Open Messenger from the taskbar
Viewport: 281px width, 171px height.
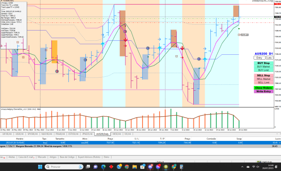(x=158, y=167)
